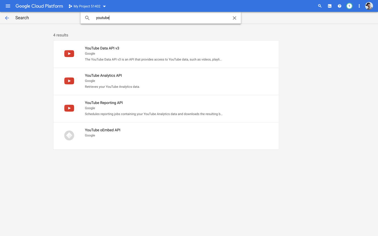Click the search magnifier inside the search box

(87, 18)
